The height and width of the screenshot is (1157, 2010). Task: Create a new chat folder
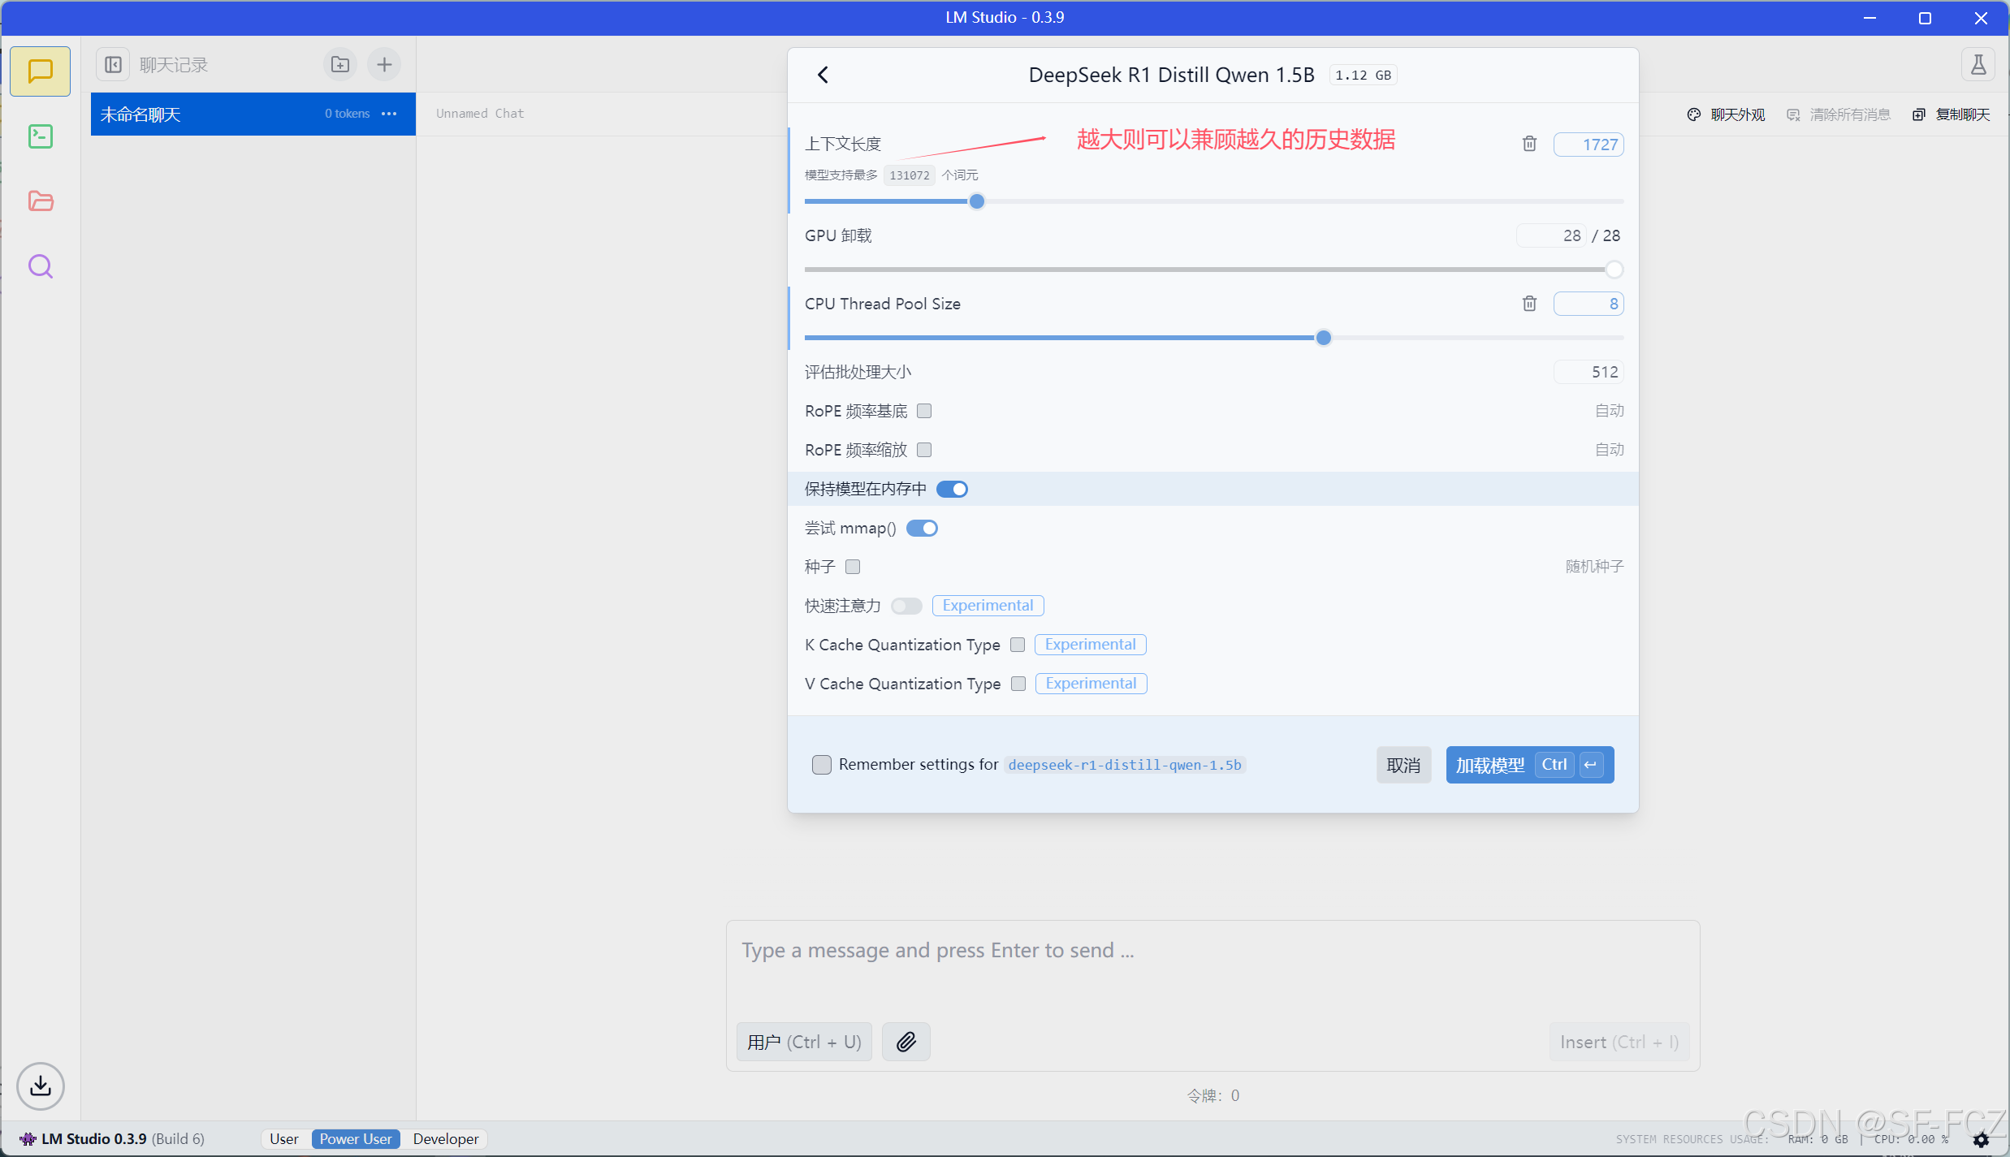pos(340,64)
